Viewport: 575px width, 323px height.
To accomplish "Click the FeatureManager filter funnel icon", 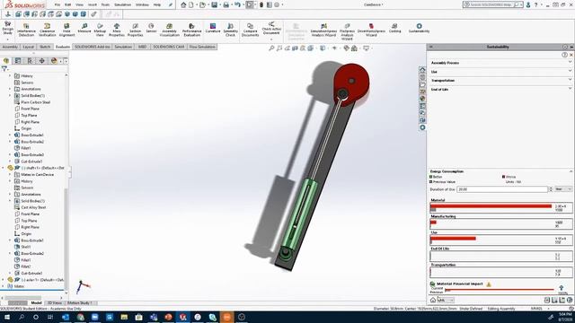I will [x=4, y=68].
